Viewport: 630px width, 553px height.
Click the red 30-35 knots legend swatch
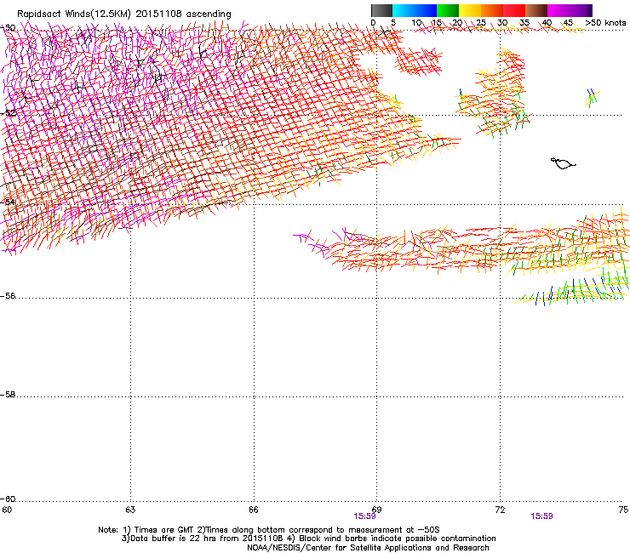[514, 10]
